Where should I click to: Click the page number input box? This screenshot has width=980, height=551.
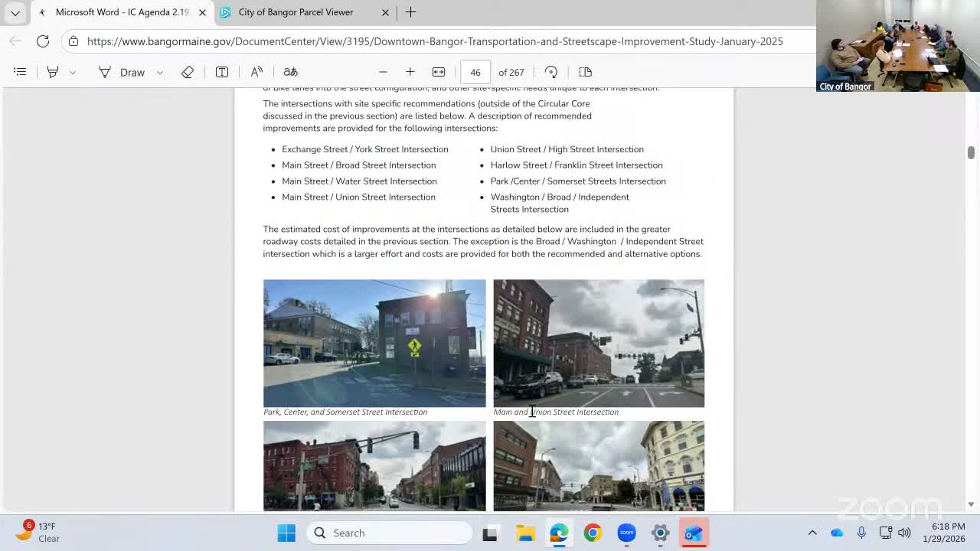(x=475, y=72)
